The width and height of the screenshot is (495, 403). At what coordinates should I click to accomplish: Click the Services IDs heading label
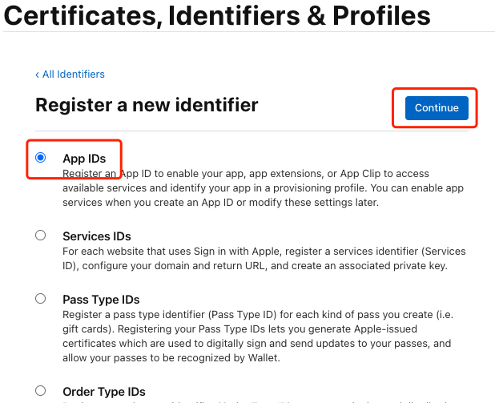(x=97, y=236)
